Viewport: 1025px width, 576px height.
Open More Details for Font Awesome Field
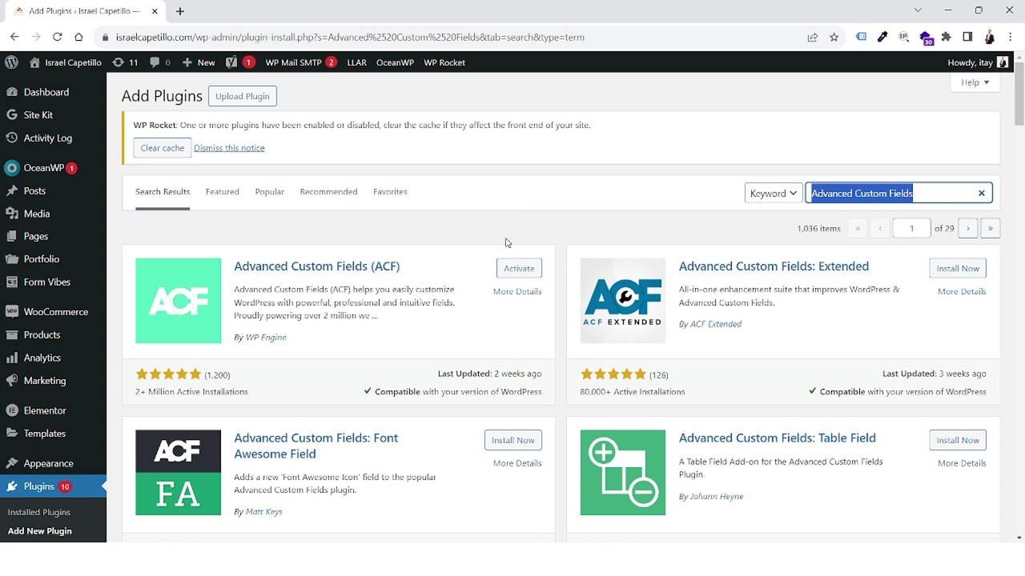pyautogui.click(x=517, y=463)
